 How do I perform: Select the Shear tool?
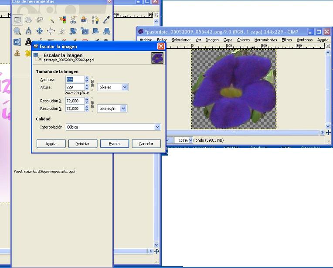[95, 31]
